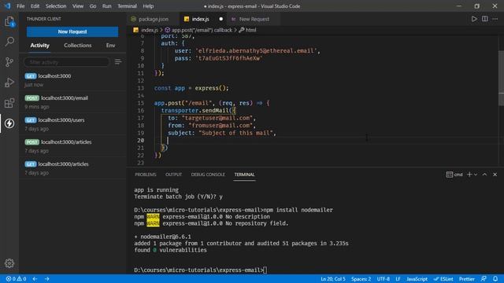Click Ln 20, Col 5 status item
The image size is (504, 283).
333,279
